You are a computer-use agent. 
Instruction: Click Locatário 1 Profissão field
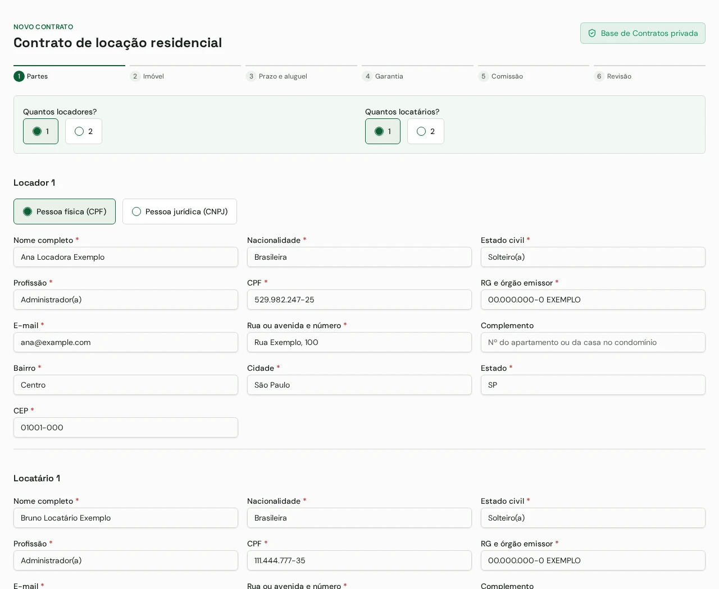coord(126,560)
